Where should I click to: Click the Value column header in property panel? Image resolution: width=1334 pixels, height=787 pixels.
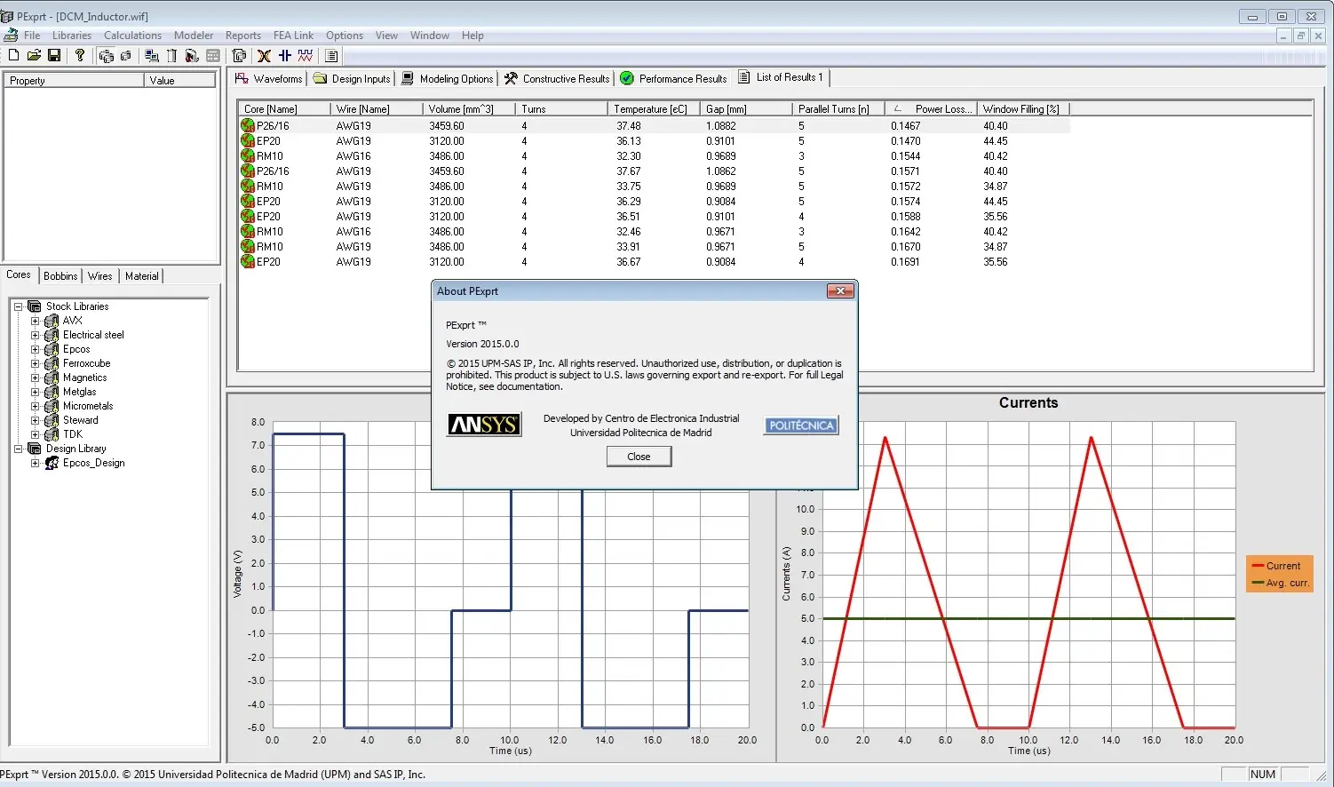click(179, 80)
